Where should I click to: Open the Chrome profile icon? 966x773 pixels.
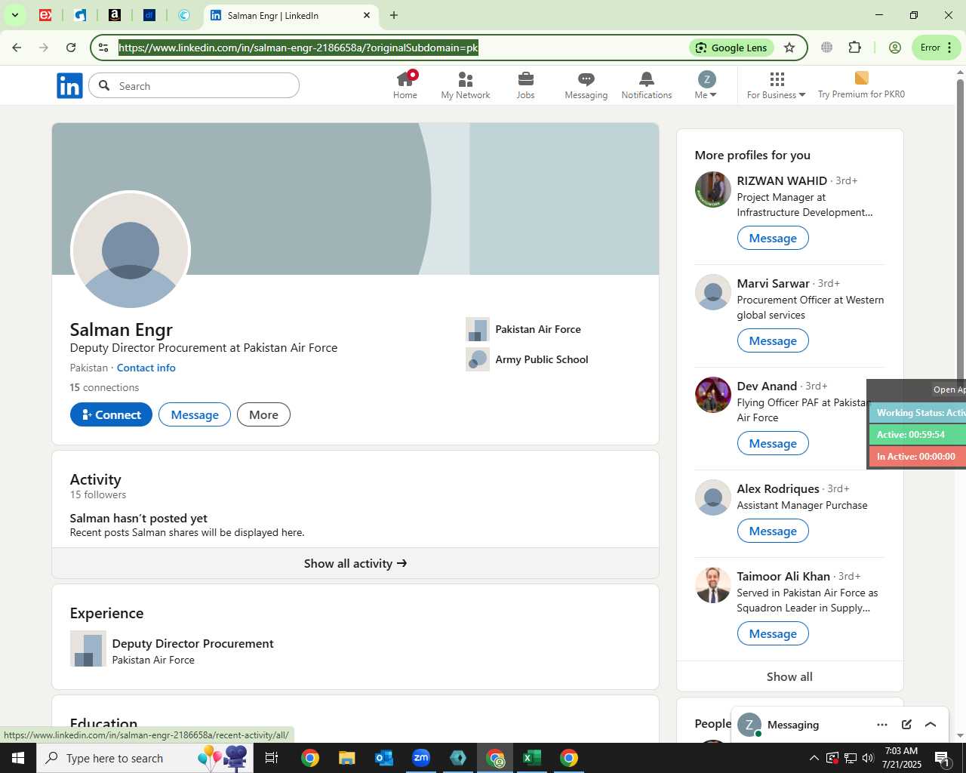[x=895, y=48]
